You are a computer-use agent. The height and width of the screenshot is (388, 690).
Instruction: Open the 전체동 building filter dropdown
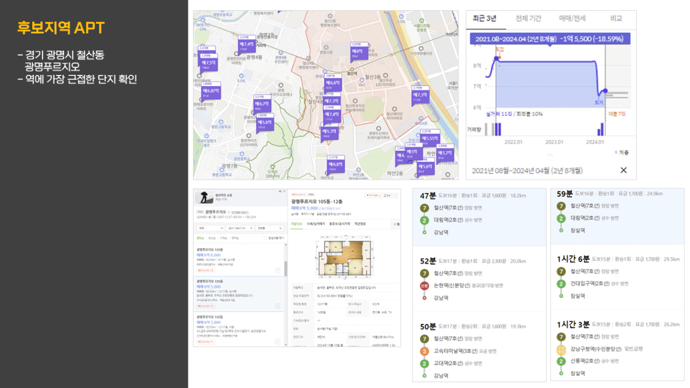[x=270, y=228]
